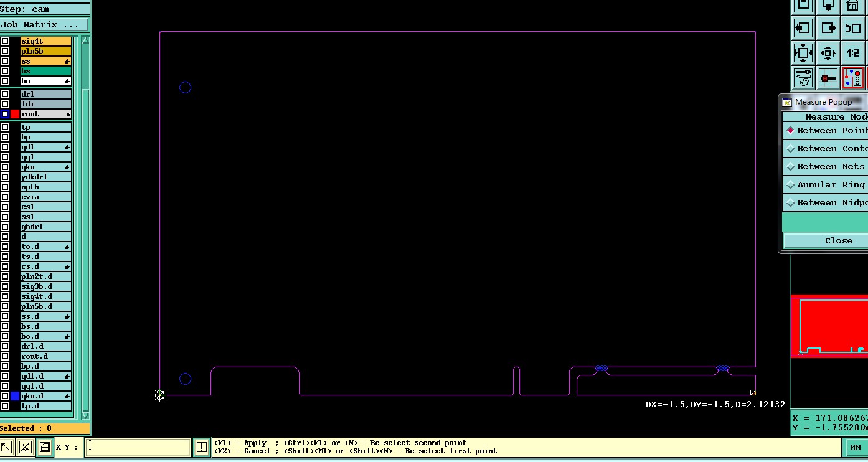868x462 pixels.
Task: Click the pencil mark on the to.d layer
Action: tap(67, 247)
